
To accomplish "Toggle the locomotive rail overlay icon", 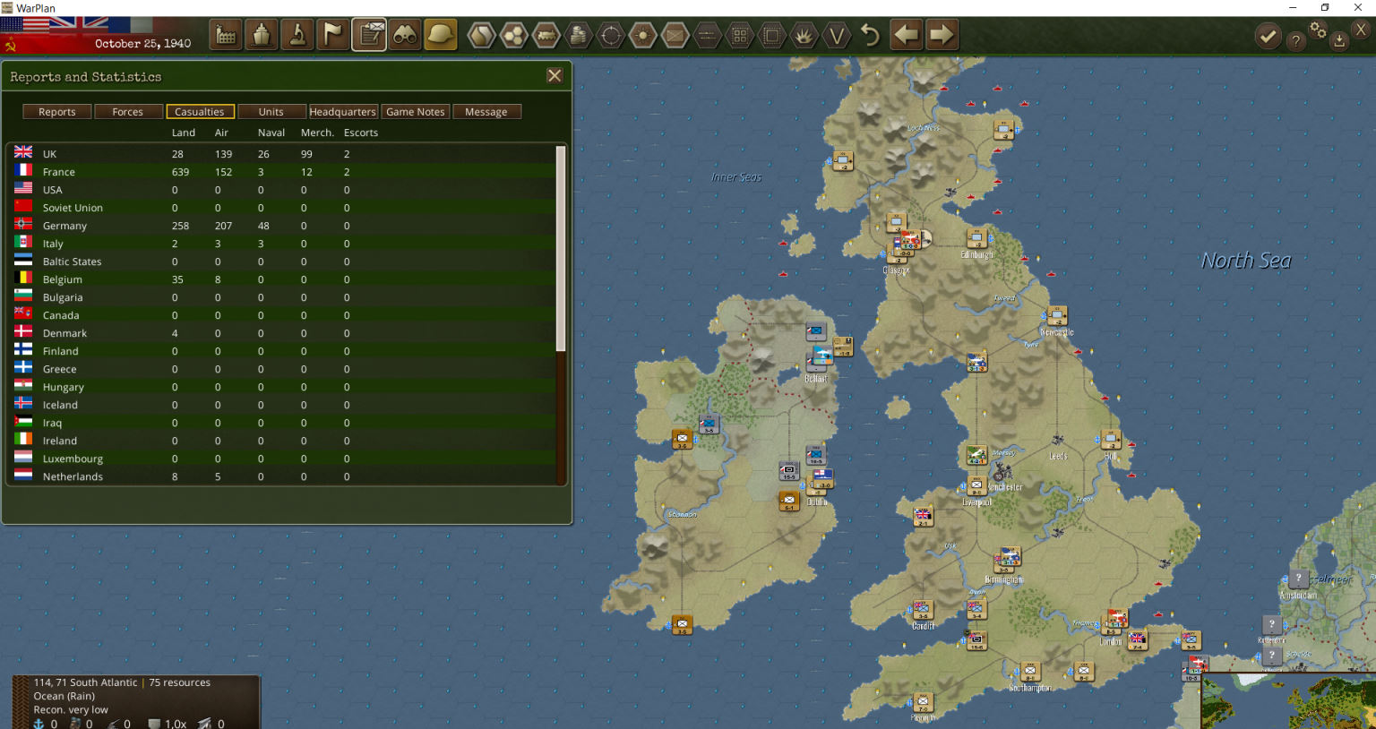I will tap(546, 36).
